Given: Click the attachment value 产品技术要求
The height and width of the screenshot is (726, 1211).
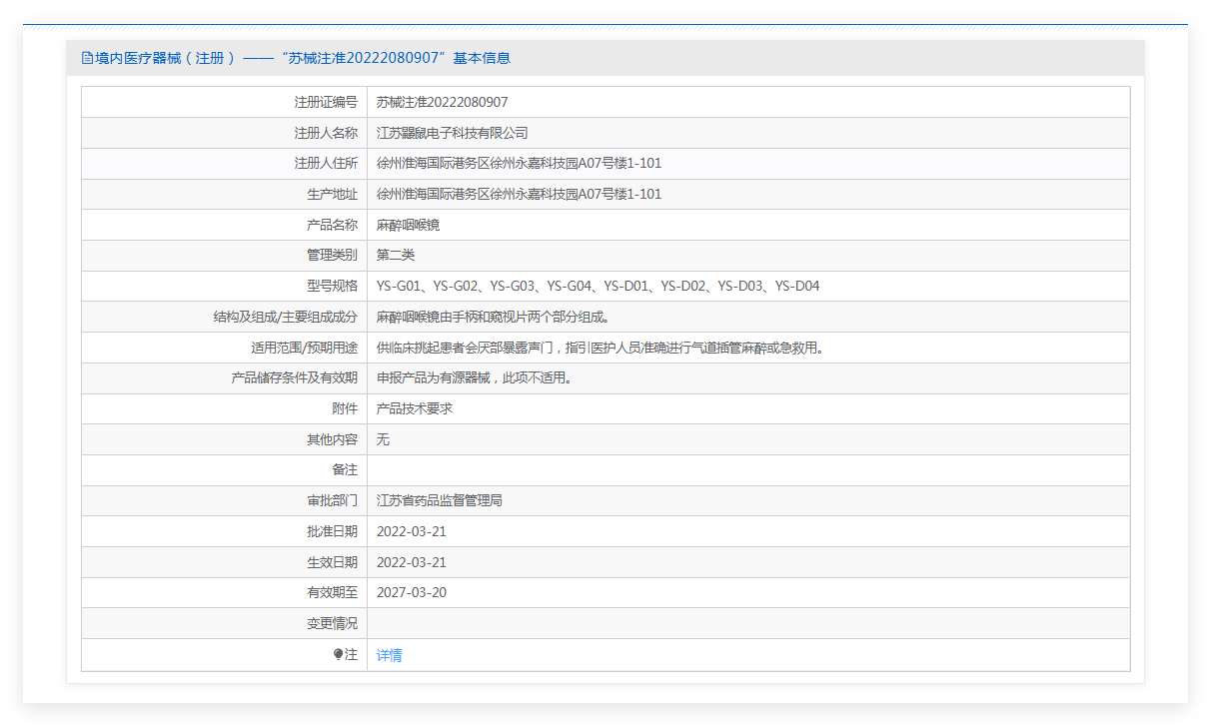Looking at the screenshot, I should (x=414, y=408).
